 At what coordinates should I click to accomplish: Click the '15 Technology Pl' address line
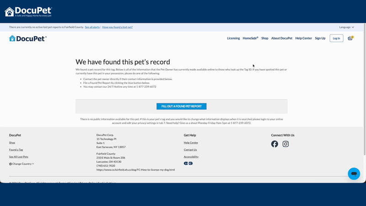tap(106, 139)
